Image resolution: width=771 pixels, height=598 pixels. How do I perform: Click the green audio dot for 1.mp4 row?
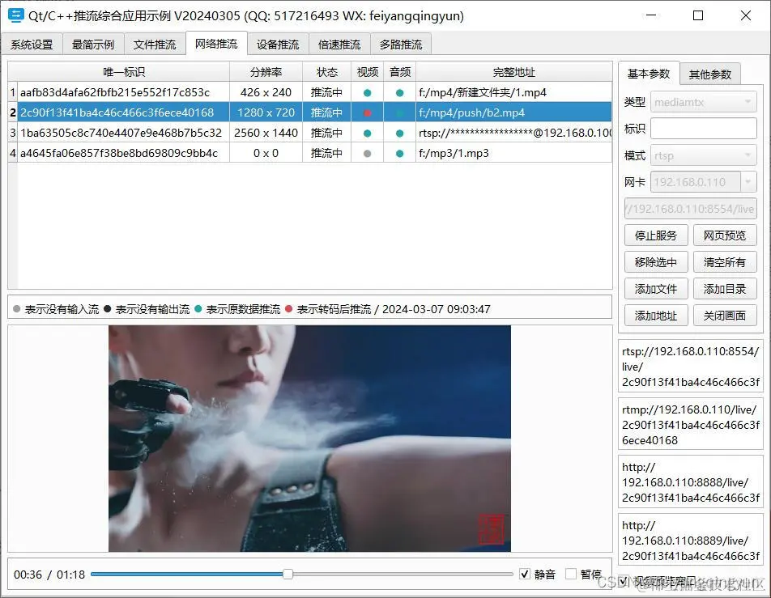click(x=400, y=92)
